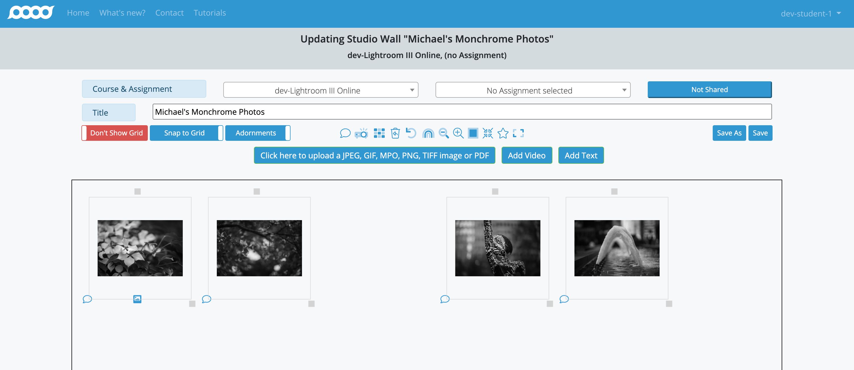
Task: Click the Title label
Action: (x=109, y=112)
